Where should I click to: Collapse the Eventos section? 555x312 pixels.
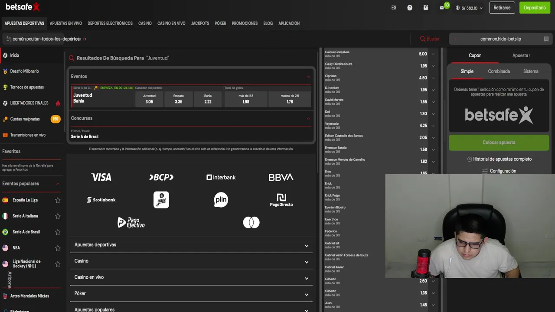point(308,77)
